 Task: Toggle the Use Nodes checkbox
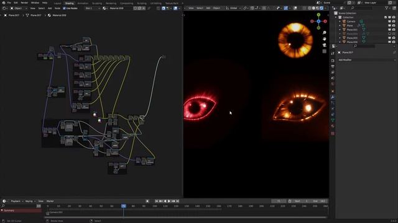click(x=64, y=8)
